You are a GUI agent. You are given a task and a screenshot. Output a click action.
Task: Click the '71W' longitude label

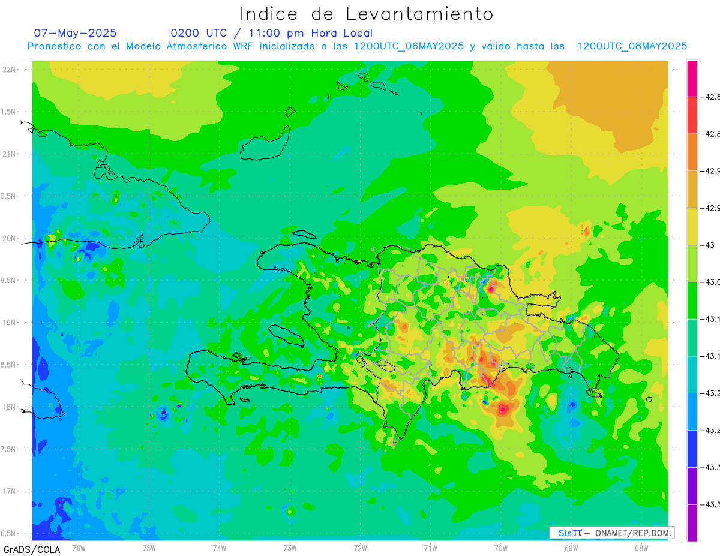430,548
